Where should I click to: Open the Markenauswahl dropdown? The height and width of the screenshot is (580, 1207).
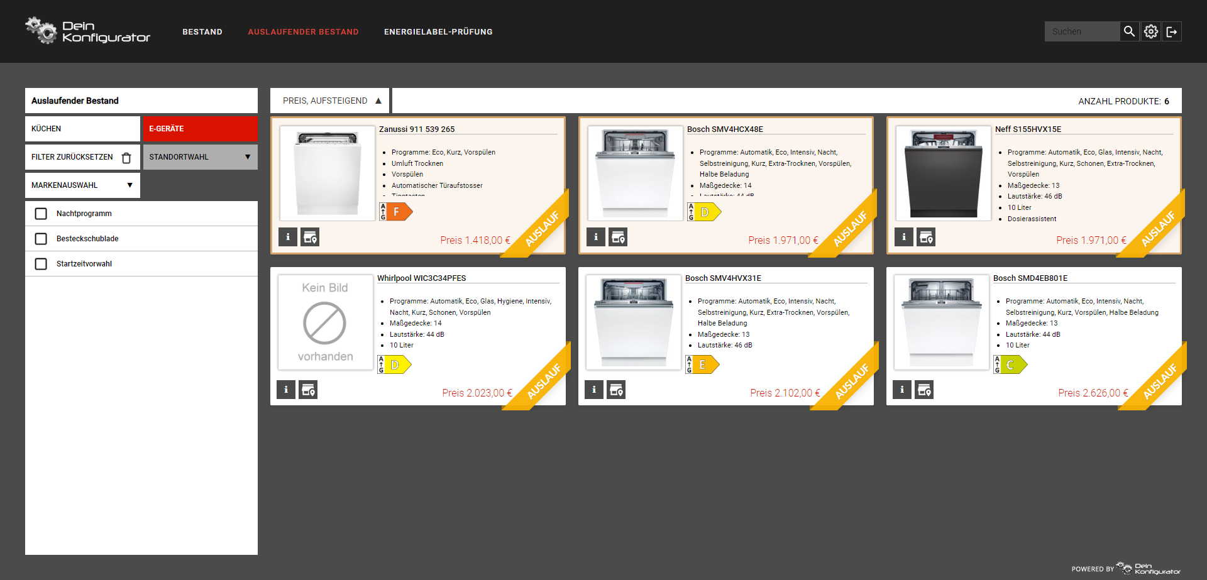pyautogui.click(x=82, y=185)
